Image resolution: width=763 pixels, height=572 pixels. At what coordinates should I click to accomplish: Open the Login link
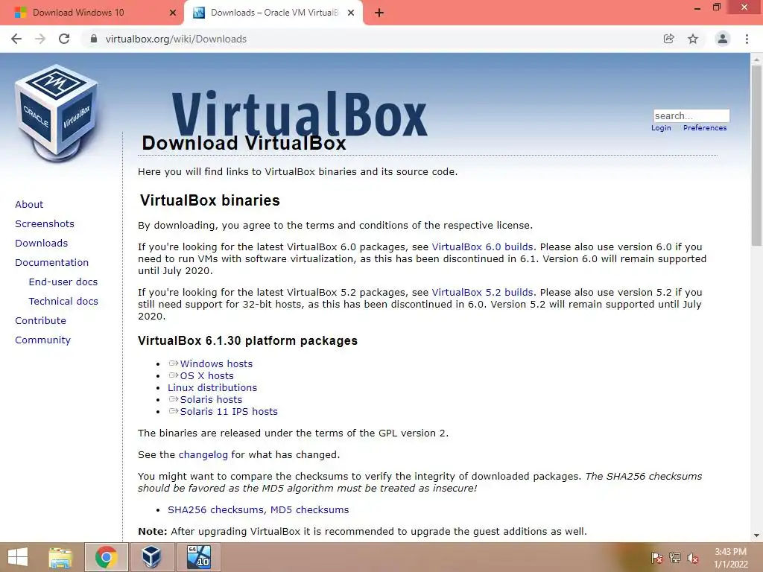[661, 128]
